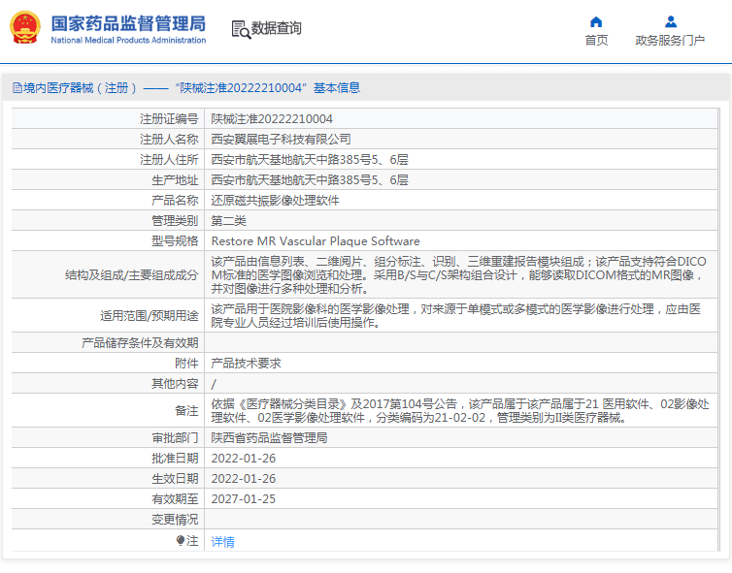This screenshot has height=573, width=732.
Task: Click National Medical Products Administration text
Action: [128, 40]
